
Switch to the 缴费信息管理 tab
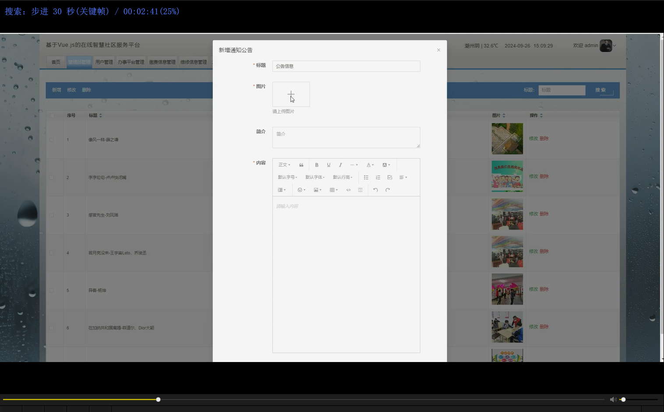(x=162, y=62)
